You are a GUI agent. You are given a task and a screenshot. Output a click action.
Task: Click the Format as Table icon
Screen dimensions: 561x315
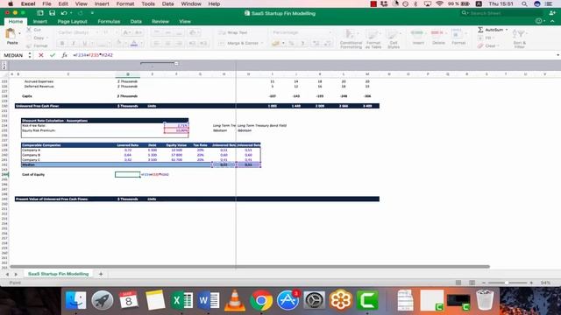373,35
